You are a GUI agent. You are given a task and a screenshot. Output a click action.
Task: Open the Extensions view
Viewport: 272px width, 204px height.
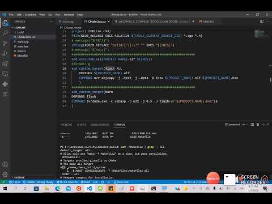tap(5, 63)
